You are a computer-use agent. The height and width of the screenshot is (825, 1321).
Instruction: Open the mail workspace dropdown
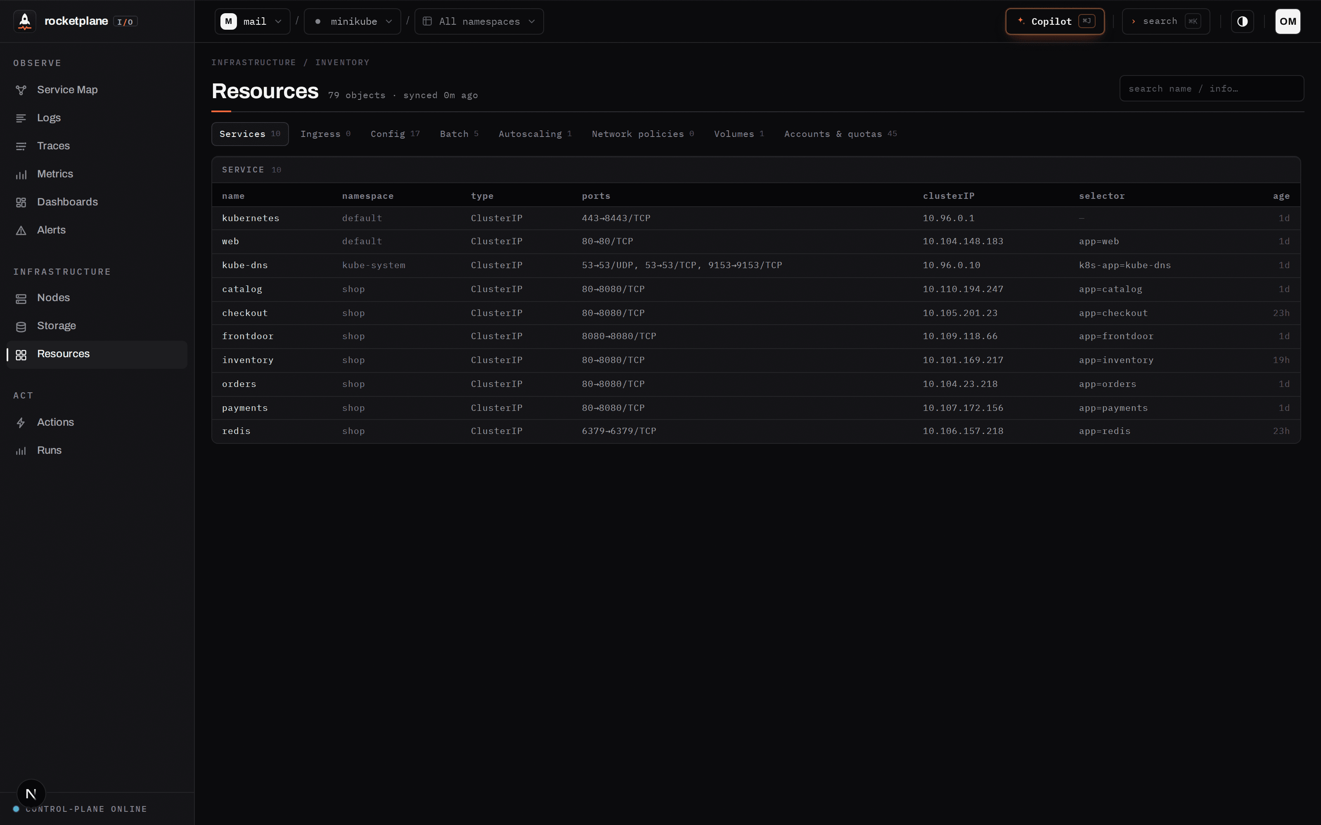pyautogui.click(x=252, y=21)
